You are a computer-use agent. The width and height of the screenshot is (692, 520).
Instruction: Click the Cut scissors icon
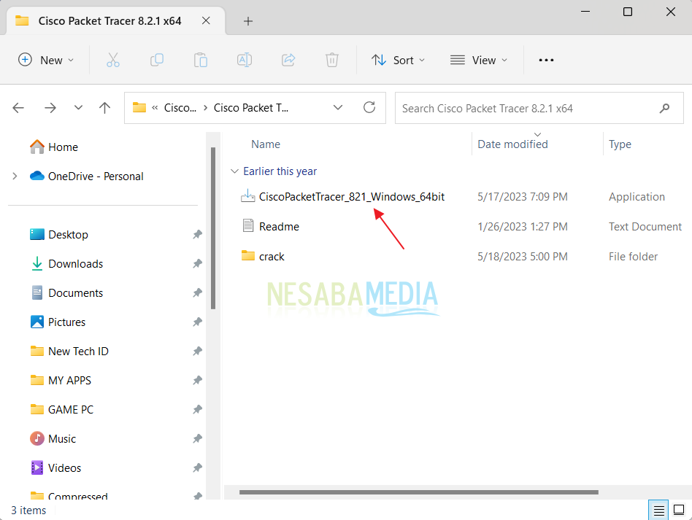click(x=113, y=60)
